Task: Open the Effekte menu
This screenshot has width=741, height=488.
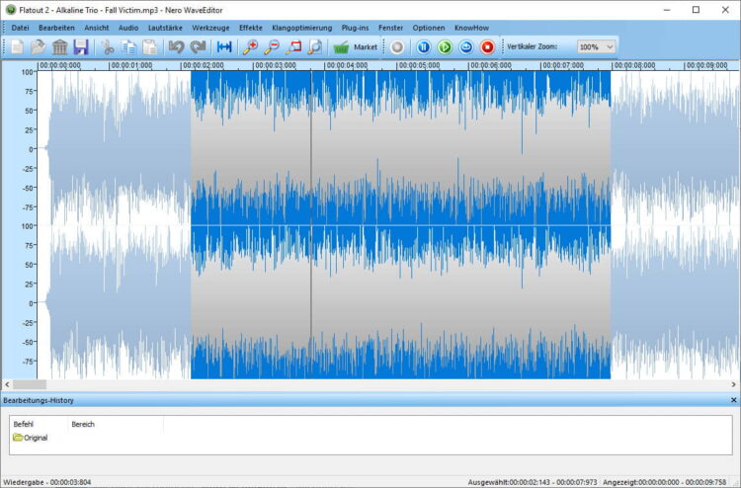Action: 251,28
